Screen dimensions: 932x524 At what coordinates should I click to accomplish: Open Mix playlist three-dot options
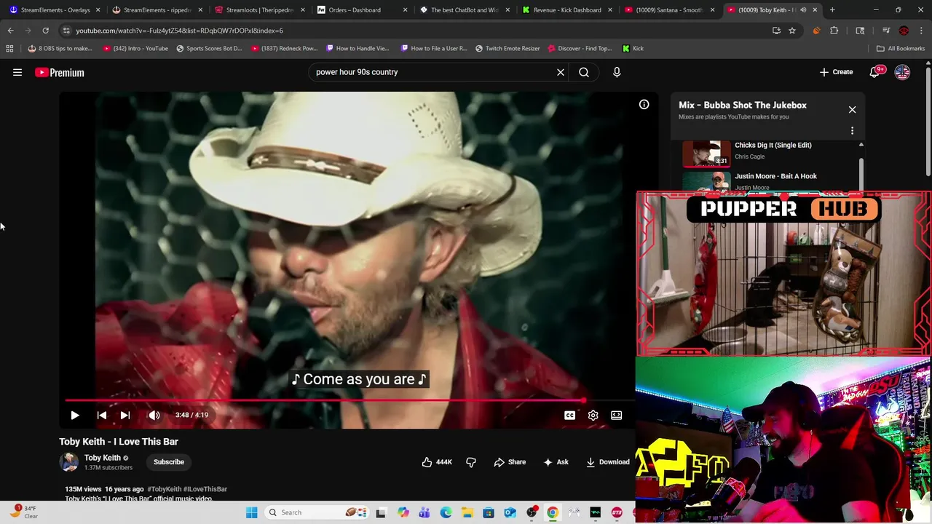[x=852, y=131]
